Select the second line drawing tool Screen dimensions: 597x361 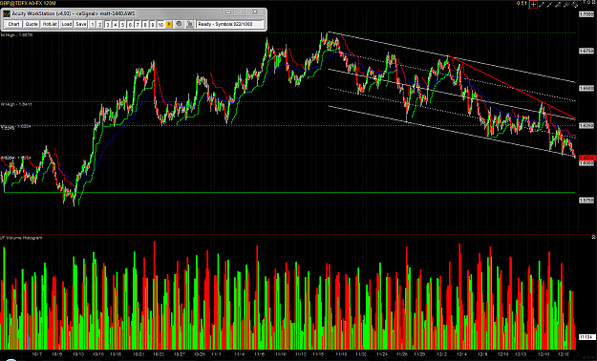[x=550, y=5]
